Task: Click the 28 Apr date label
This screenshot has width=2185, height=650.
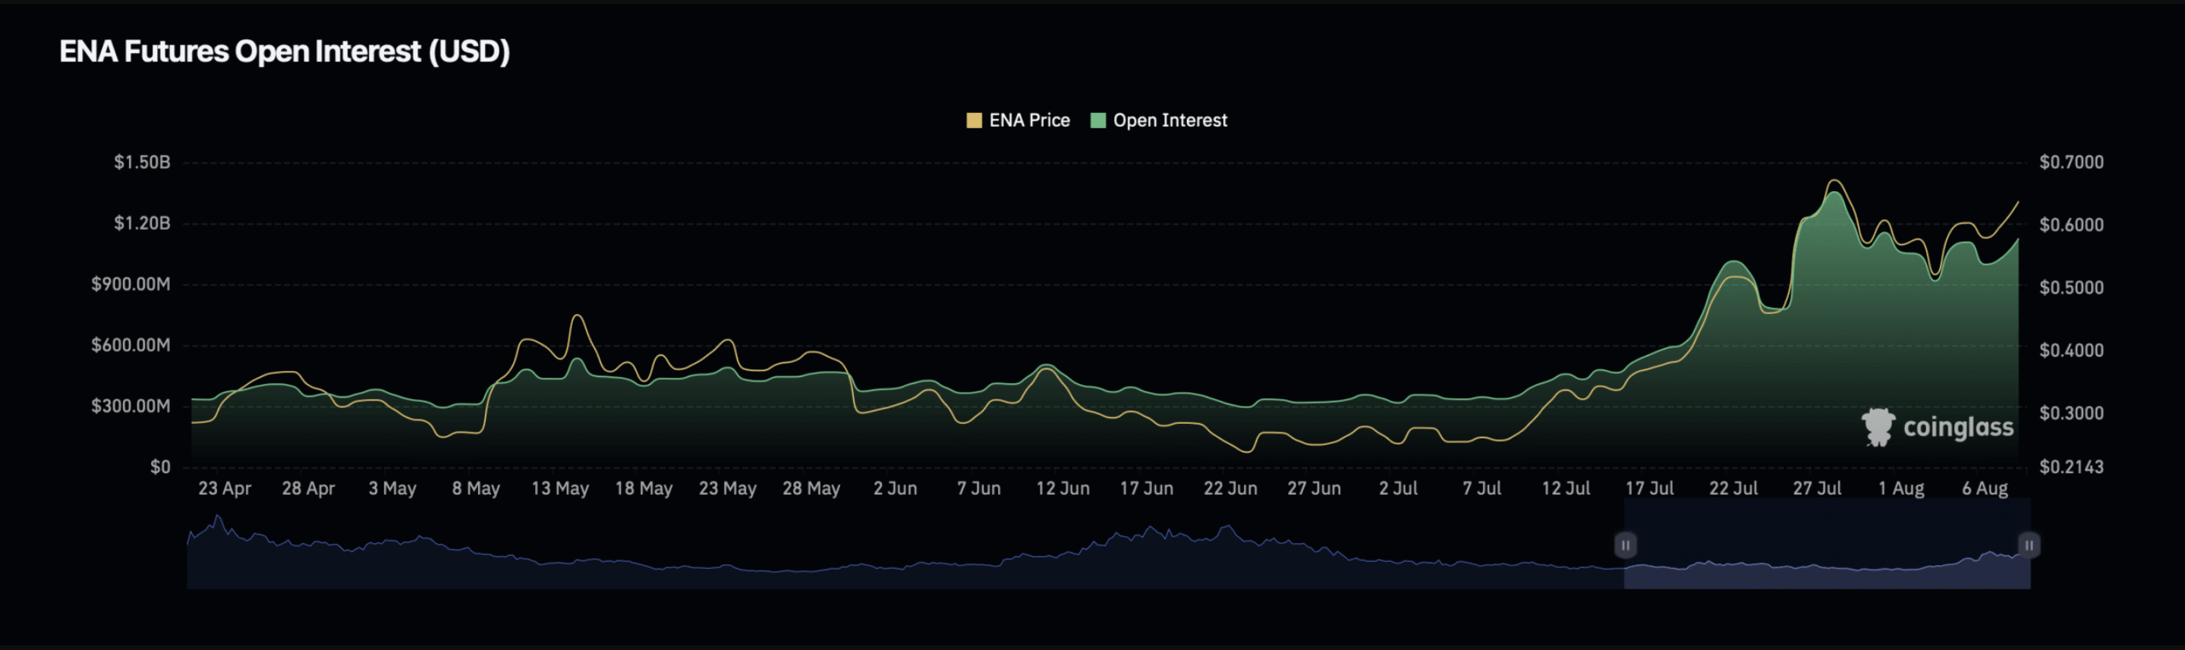Action: tap(308, 488)
